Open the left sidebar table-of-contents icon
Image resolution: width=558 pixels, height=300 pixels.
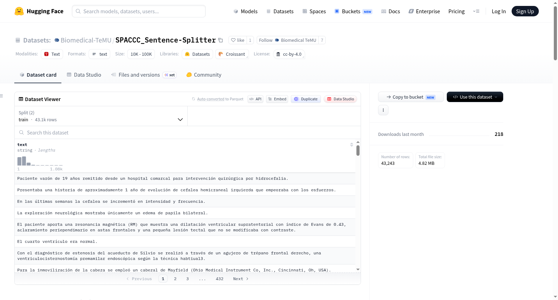click(2, 96)
